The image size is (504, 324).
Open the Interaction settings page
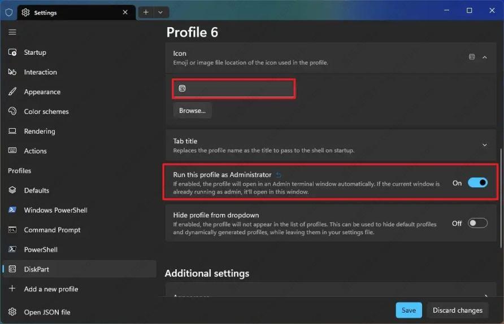pyautogui.click(x=40, y=72)
